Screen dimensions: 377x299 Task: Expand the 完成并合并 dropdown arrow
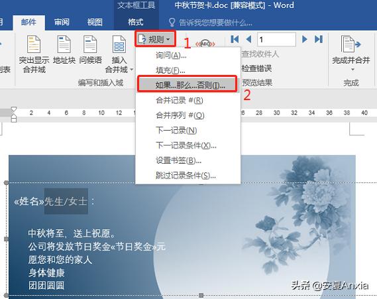(352, 70)
